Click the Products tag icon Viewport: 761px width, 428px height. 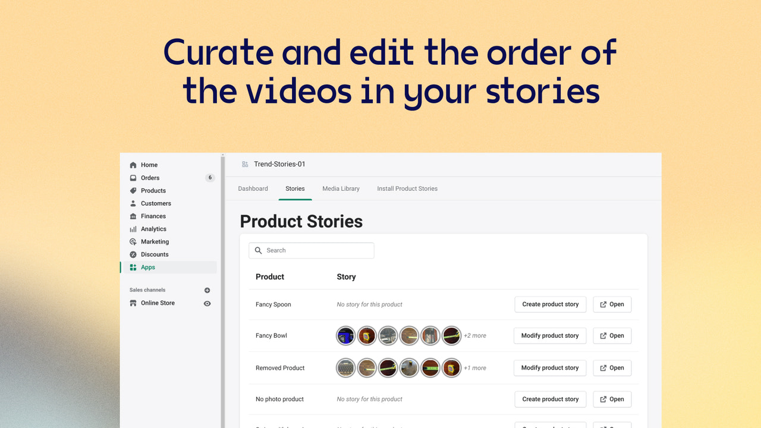(x=134, y=190)
